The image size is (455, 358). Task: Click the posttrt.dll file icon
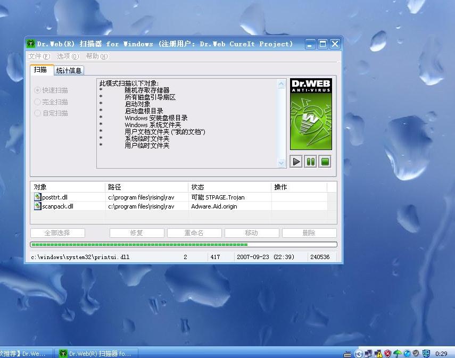(37, 197)
